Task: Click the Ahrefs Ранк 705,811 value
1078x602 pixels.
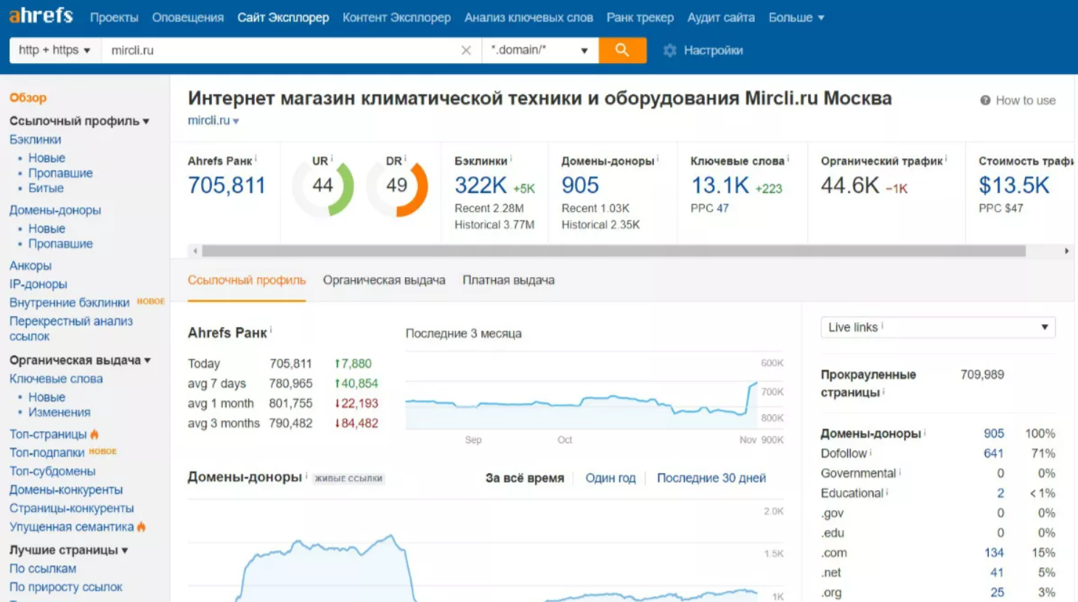Action: (226, 186)
